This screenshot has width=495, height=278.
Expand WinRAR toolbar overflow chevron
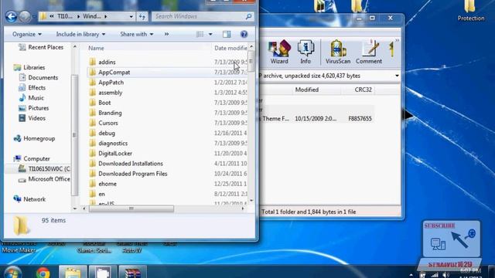[x=397, y=40]
